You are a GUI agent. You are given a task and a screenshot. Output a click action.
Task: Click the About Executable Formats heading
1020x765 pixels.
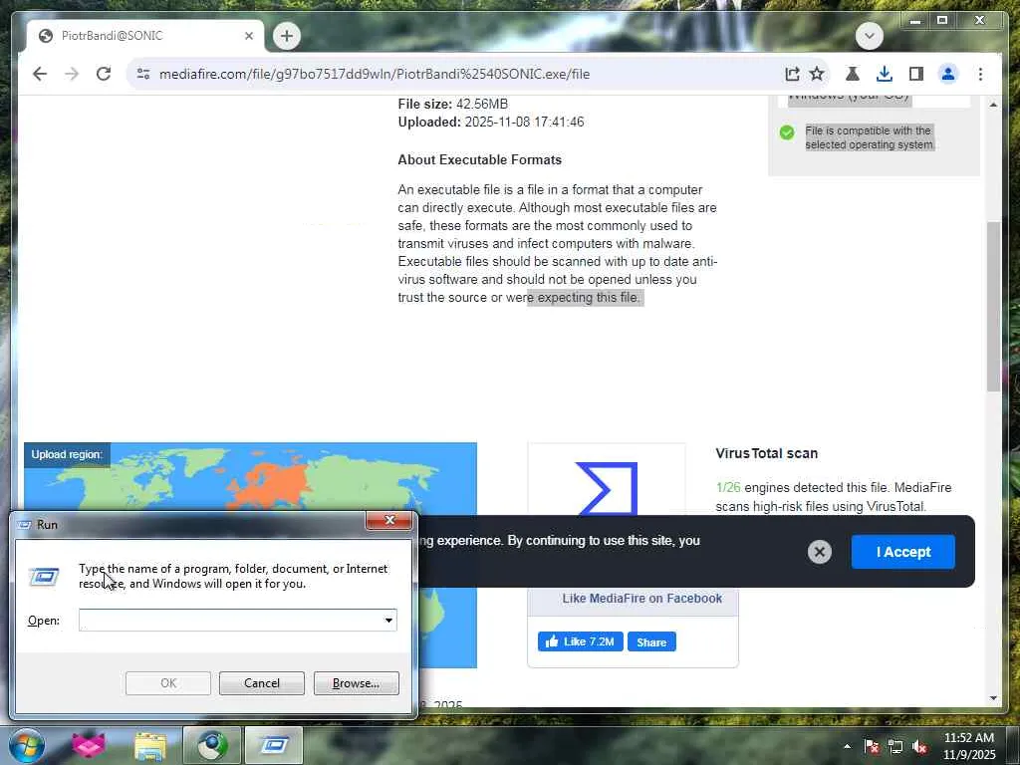(x=479, y=160)
